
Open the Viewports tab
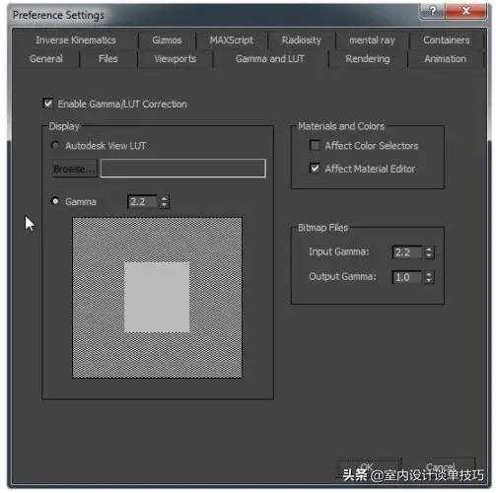pyautogui.click(x=175, y=59)
